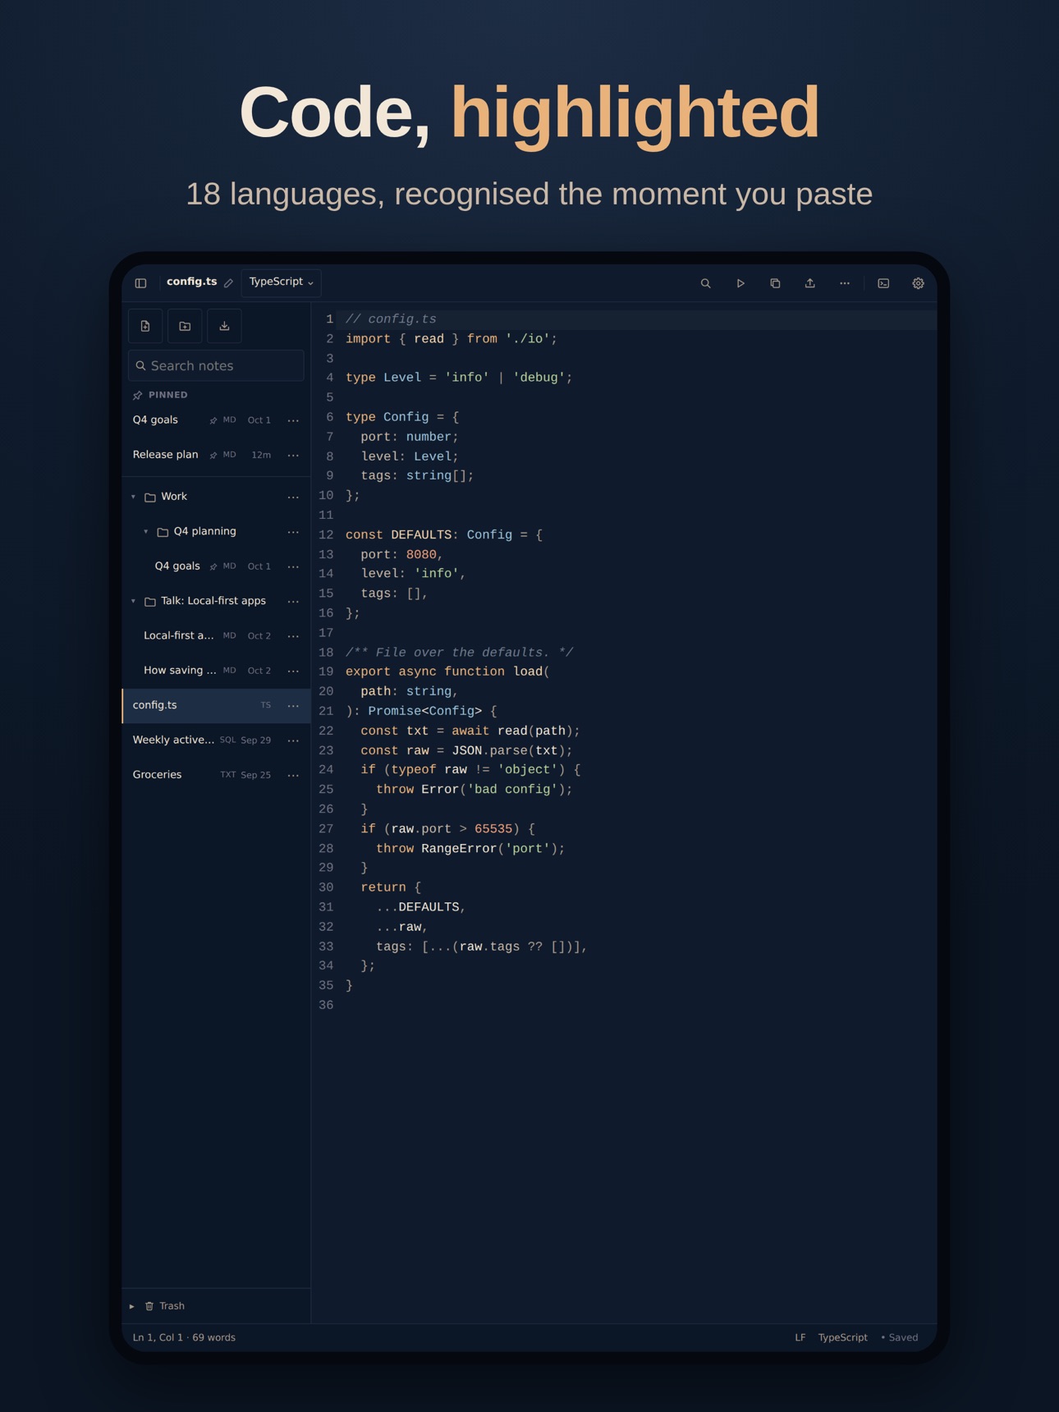Open options for Release plan note

click(x=293, y=455)
